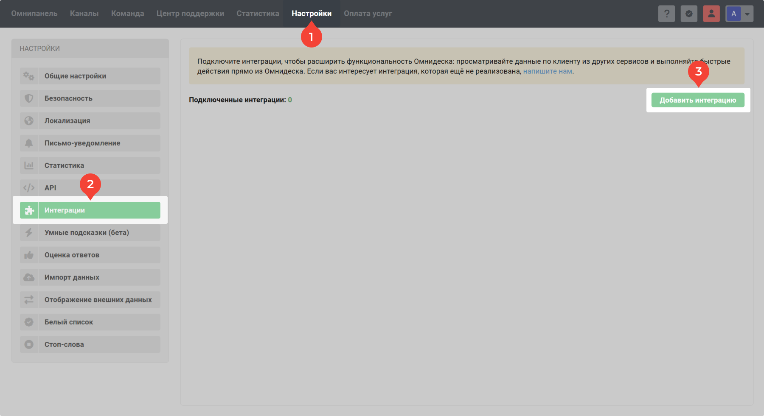The image size is (764, 416).
Task: Click the gears icon for General settings
Action: 29,76
